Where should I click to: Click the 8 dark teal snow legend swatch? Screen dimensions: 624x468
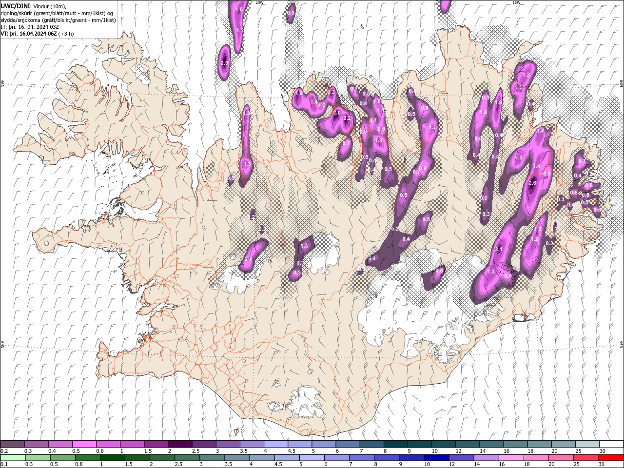(x=396, y=444)
